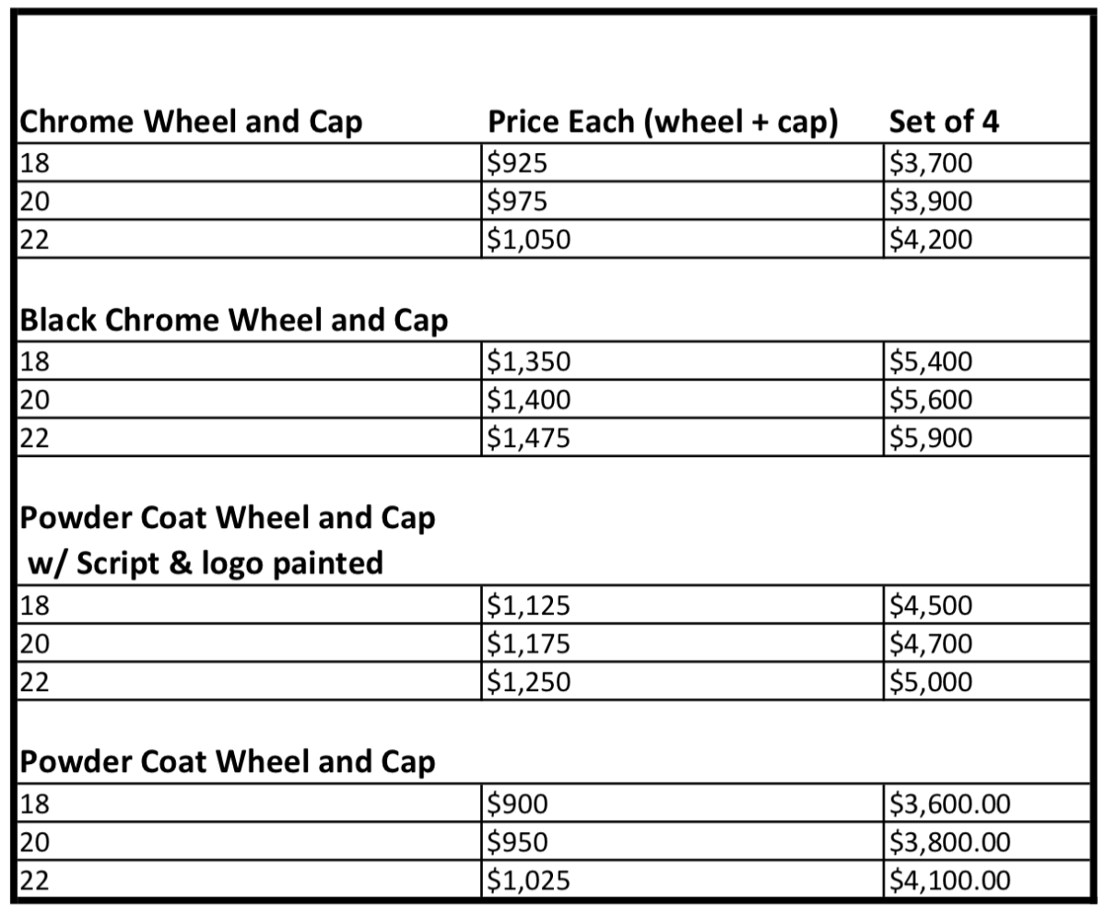This screenshot has width=1106, height=916.
Task: Select the $925 price cell
Action: 518,163
